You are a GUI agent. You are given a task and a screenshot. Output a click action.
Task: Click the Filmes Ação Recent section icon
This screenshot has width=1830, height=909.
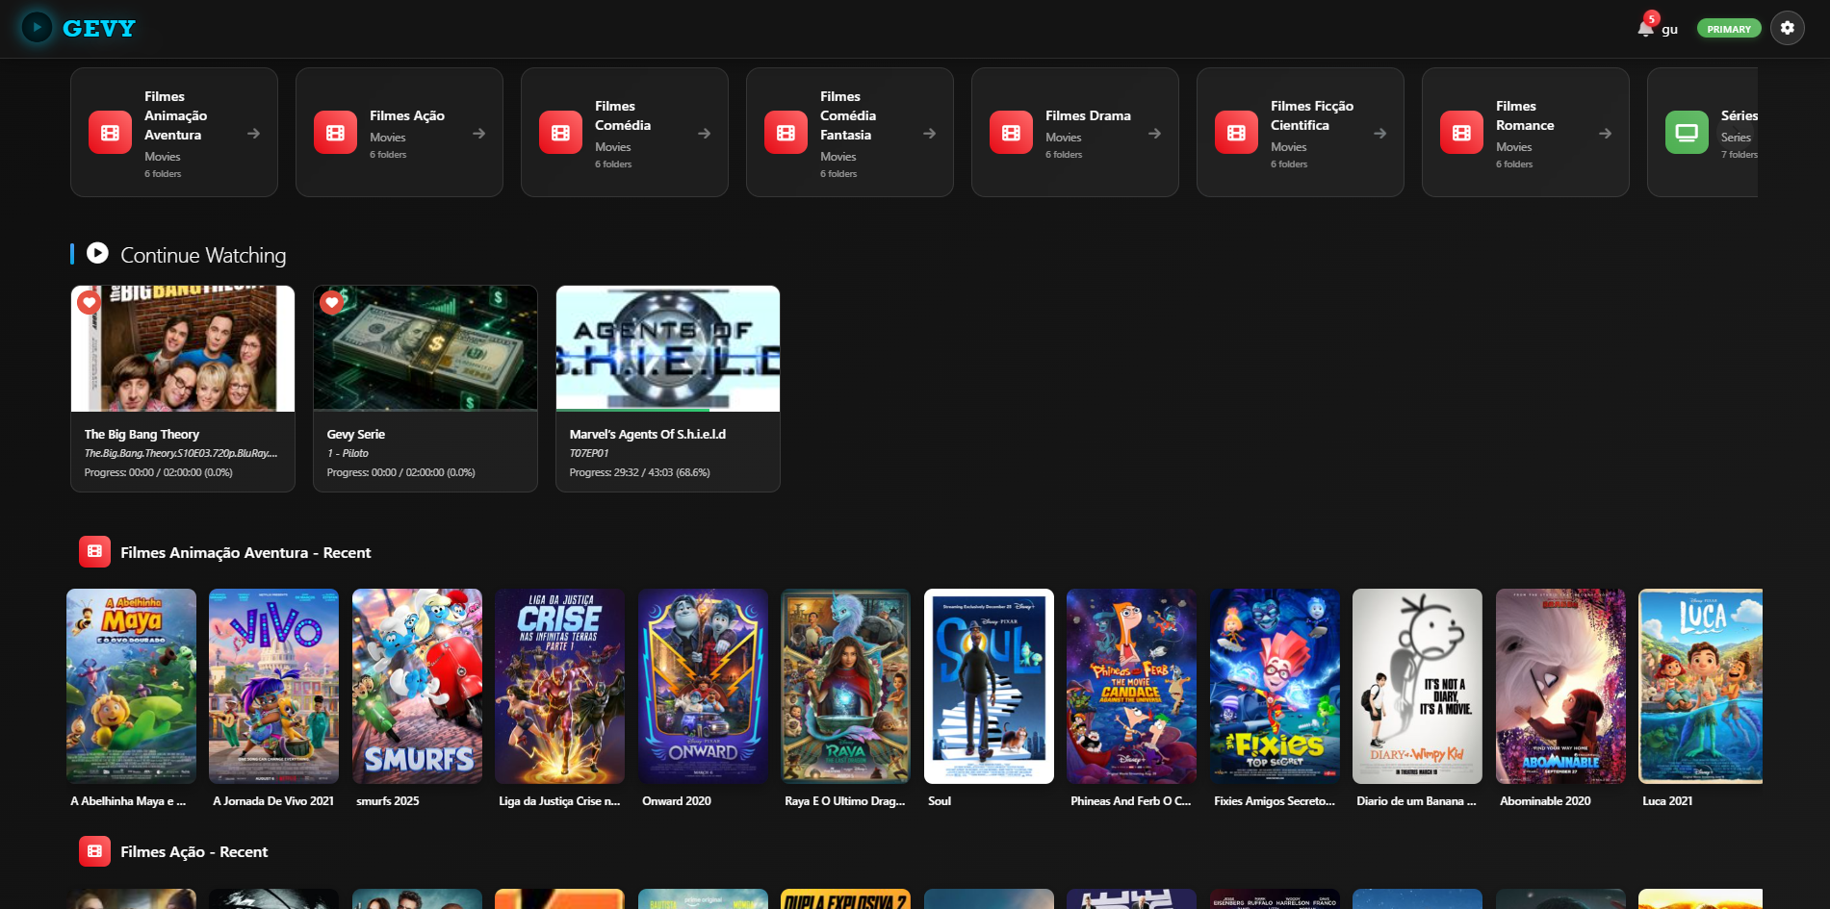tap(94, 851)
